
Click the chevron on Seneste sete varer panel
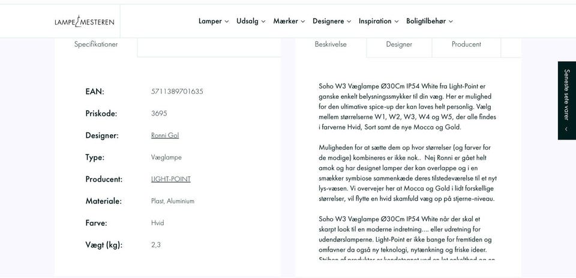click(567, 129)
